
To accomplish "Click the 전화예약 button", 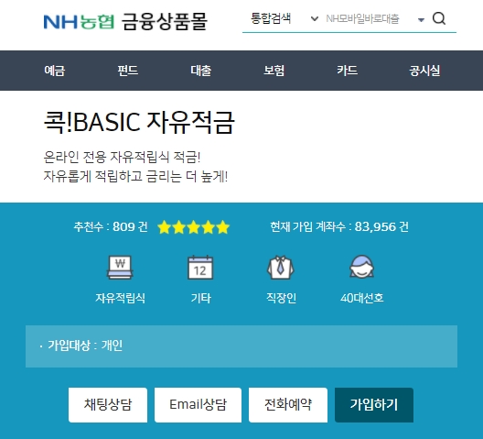I will pyautogui.click(x=288, y=405).
